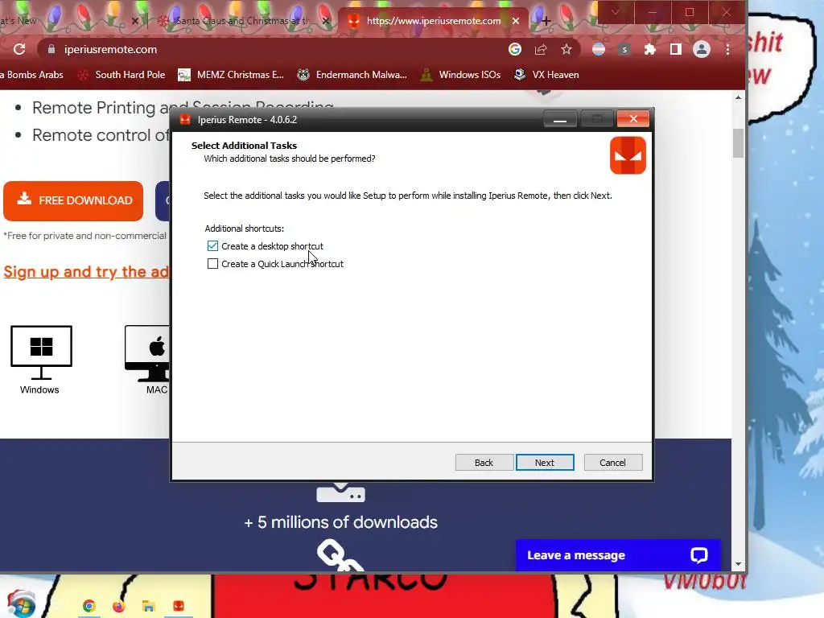Click the Google icon in the address bar
824x618 pixels.
click(515, 49)
